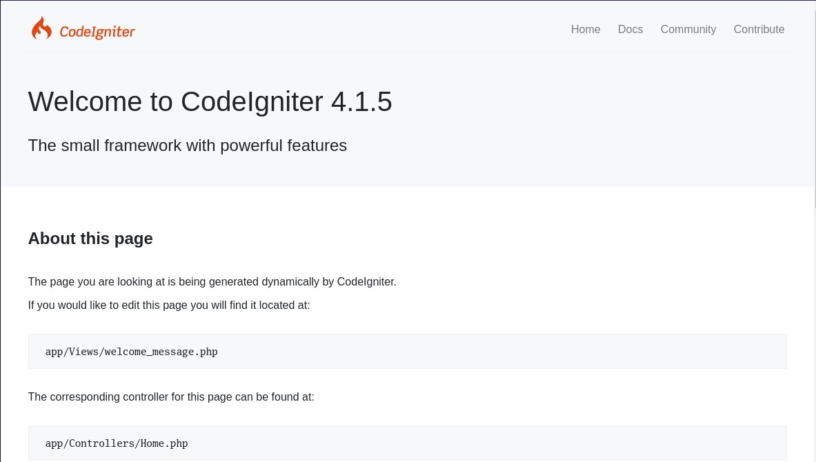Select the "About this page" section heading
Viewport: 816px width, 462px height.
(x=90, y=239)
